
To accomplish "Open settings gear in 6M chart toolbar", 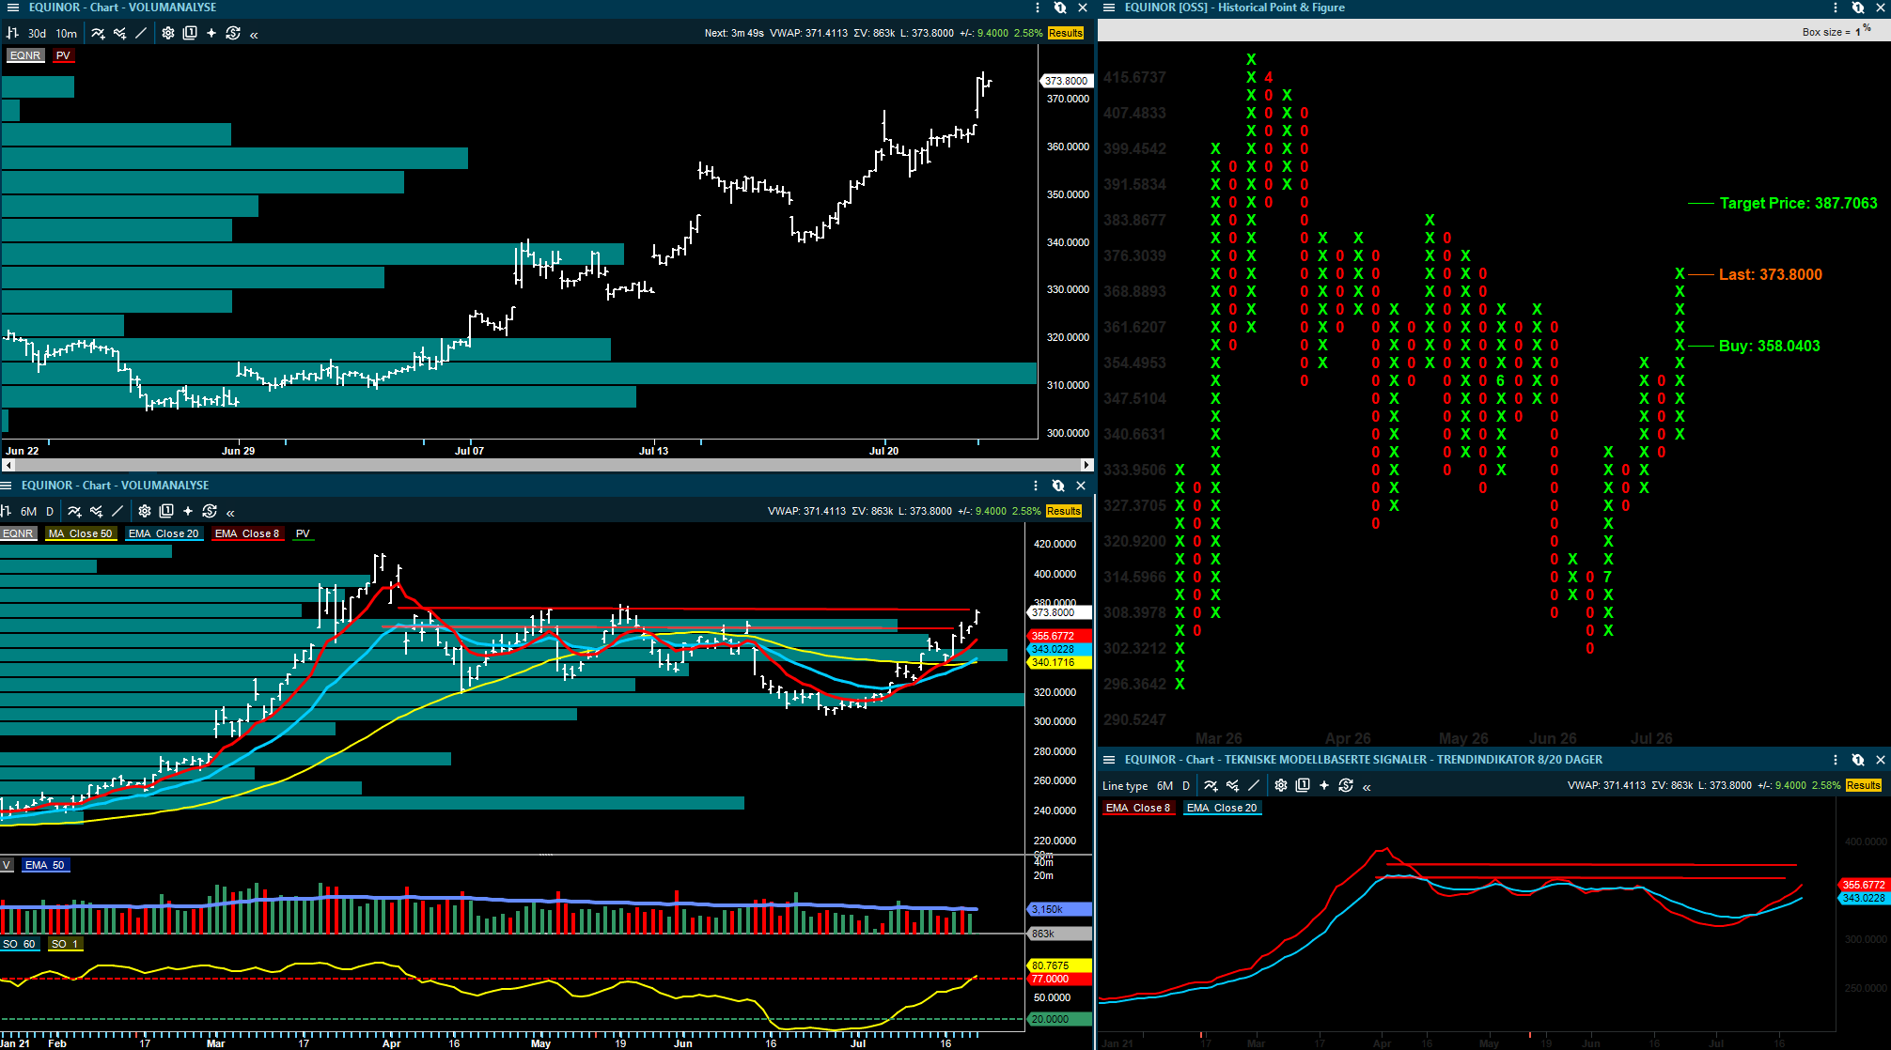I will click(x=145, y=511).
